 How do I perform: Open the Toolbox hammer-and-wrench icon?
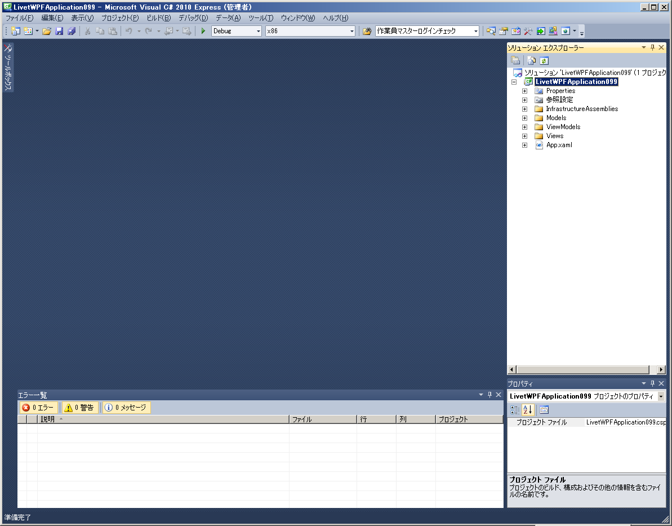528,31
